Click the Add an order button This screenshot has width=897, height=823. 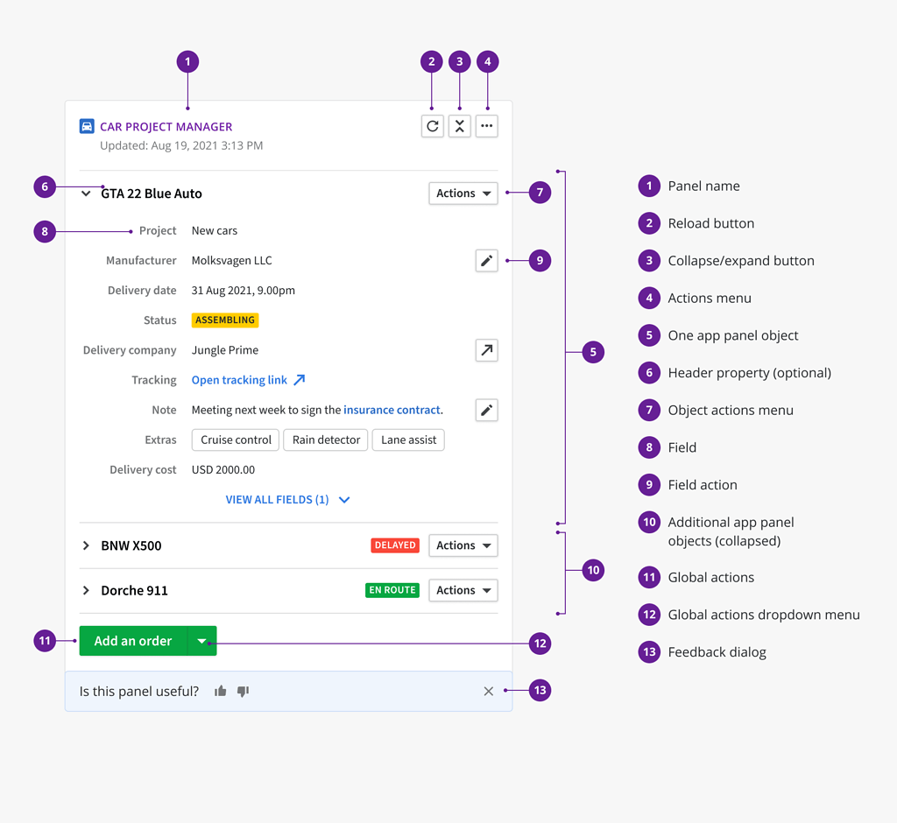point(133,640)
